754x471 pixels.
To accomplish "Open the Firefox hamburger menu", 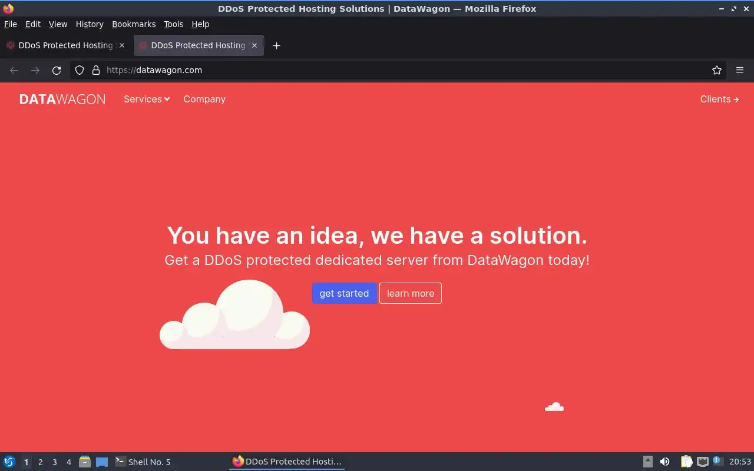I will [x=740, y=70].
